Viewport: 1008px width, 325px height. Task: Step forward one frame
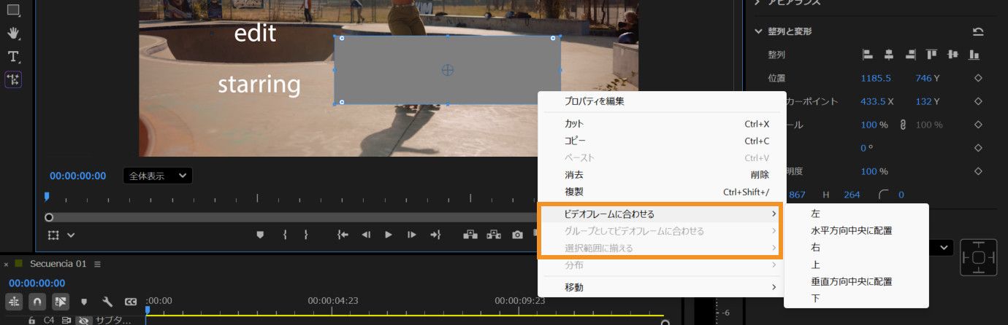(412, 235)
